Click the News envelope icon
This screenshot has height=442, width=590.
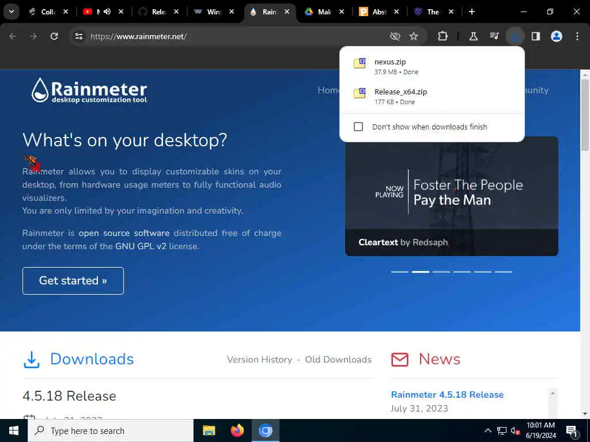click(x=400, y=360)
